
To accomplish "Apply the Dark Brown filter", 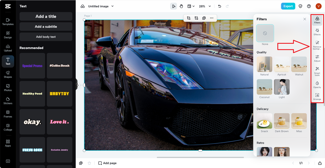I will point(282,121).
